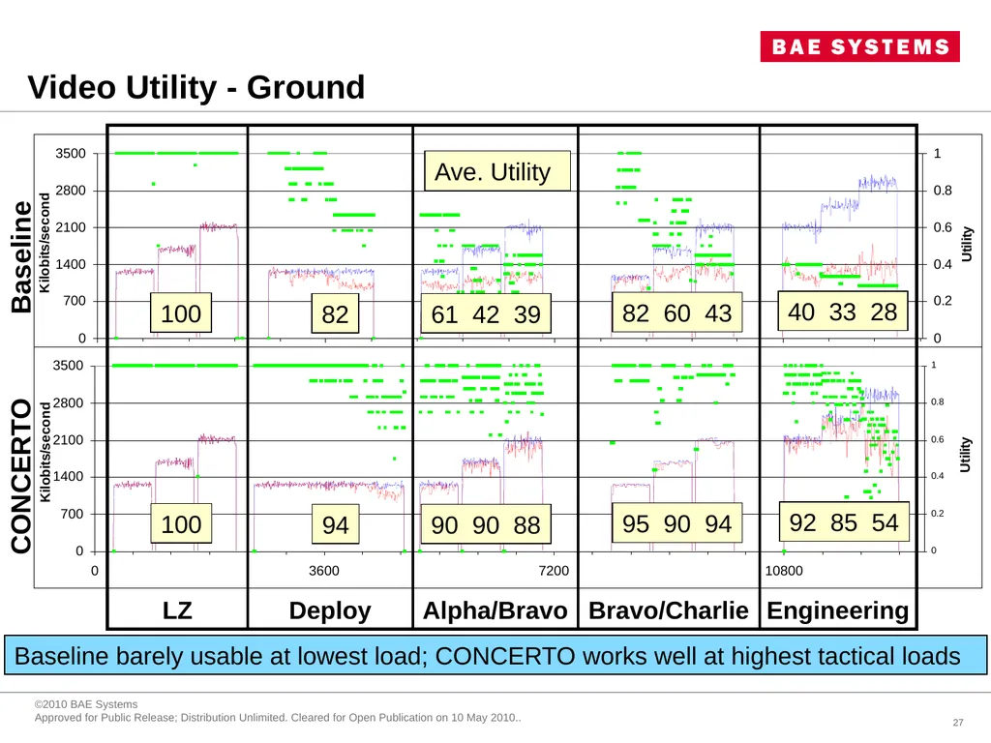Click the blue banner starting "Baseline barely usable"

pos(495,656)
